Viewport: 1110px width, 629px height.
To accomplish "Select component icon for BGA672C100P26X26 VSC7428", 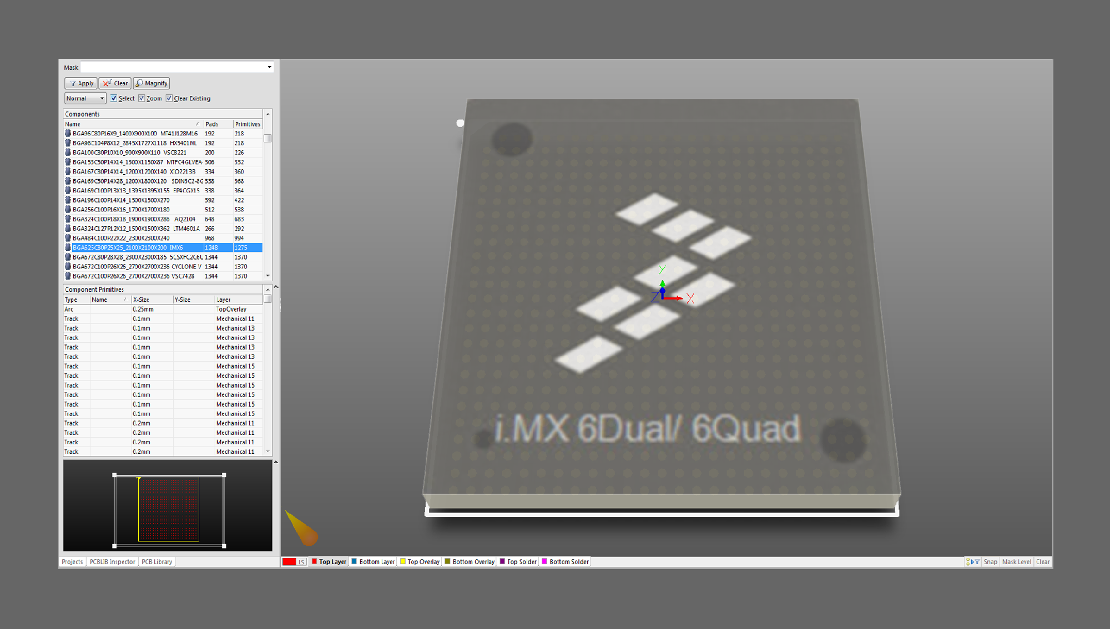I will point(68,276).
